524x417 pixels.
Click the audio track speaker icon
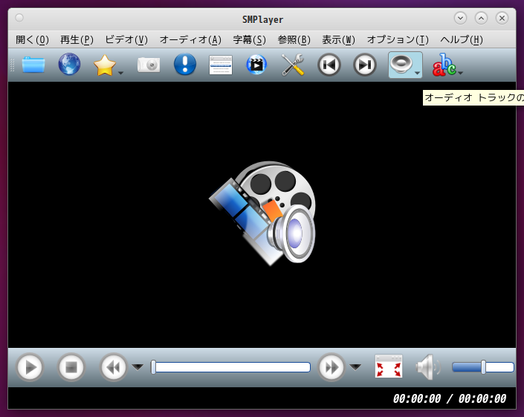click(401, 65)
